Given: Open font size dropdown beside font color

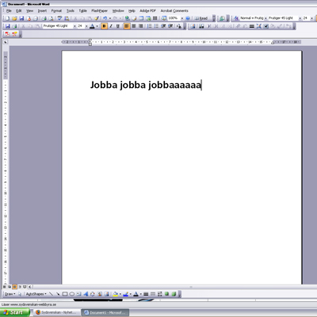Looking at the screenshot, I should [86, 26].
